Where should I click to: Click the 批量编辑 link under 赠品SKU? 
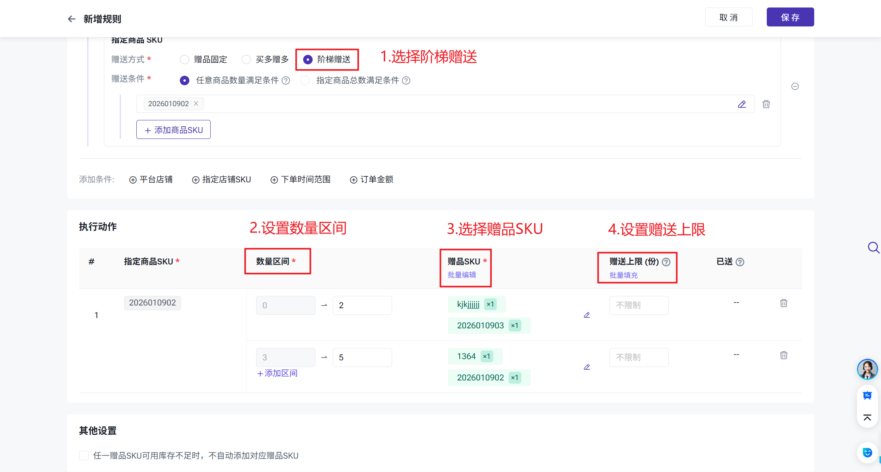[x=462, y=275]
